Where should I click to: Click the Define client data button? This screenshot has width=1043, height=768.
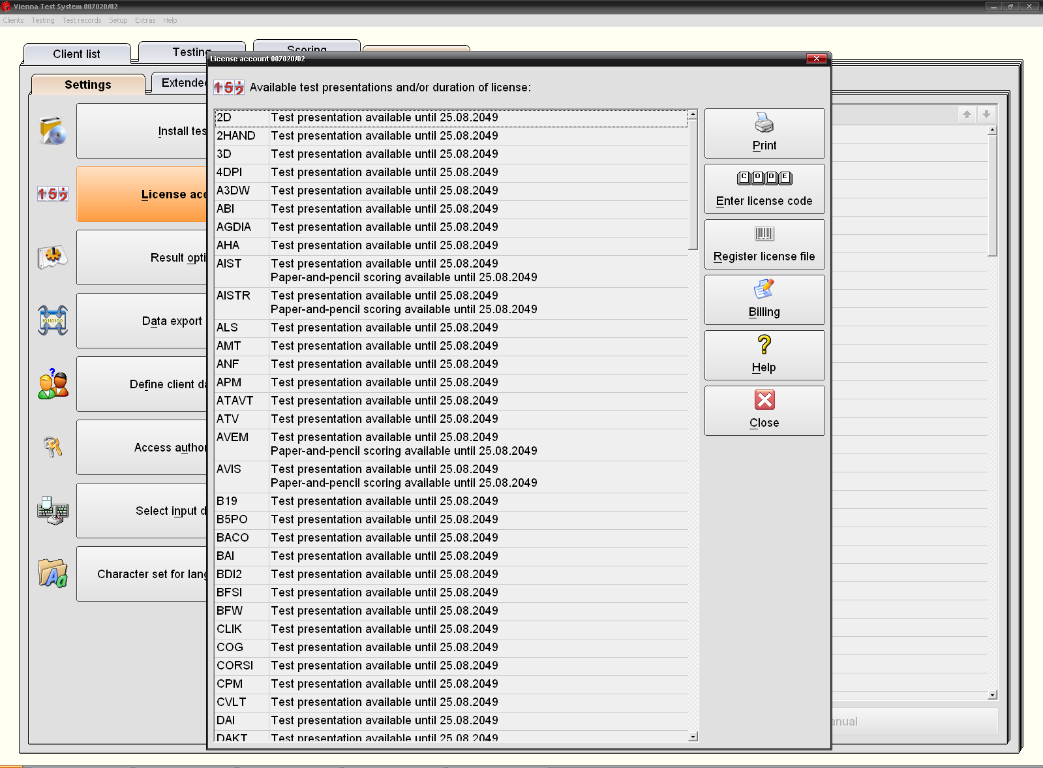[x=142, y=384]
